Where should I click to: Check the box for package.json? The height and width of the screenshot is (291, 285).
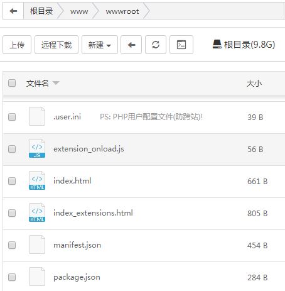click(x=12, y=277)
